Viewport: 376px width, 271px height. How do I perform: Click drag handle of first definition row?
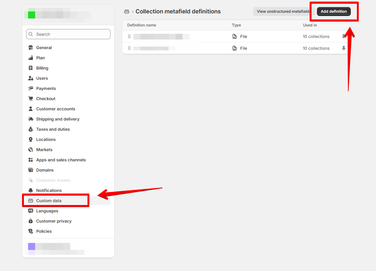pyautogui.click(x=129, y=37)
